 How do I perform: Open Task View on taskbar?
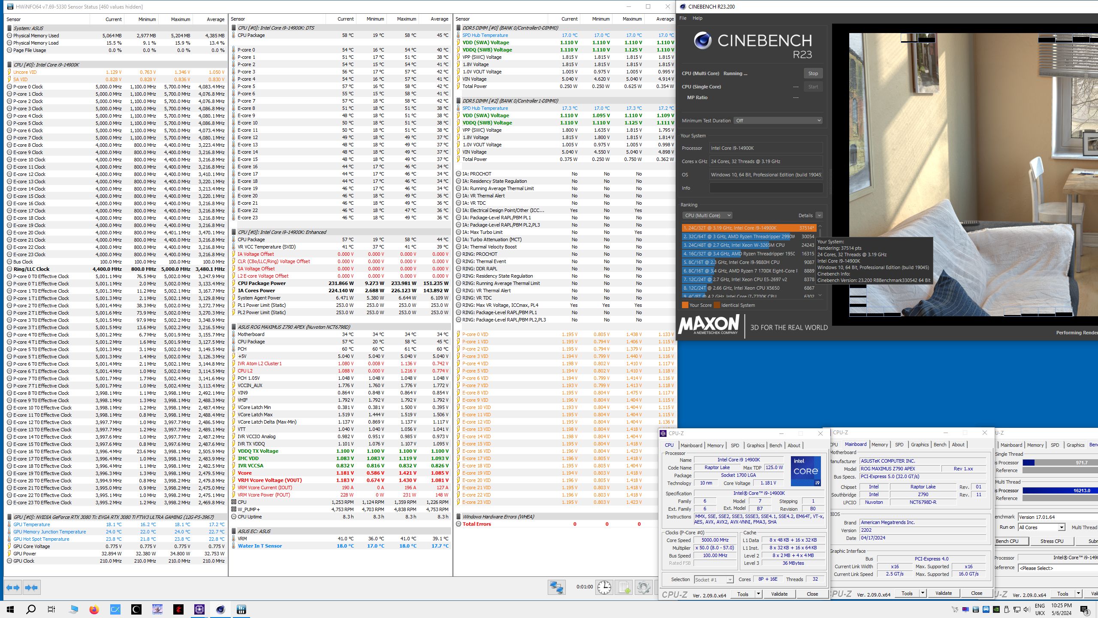pos(51,609)
